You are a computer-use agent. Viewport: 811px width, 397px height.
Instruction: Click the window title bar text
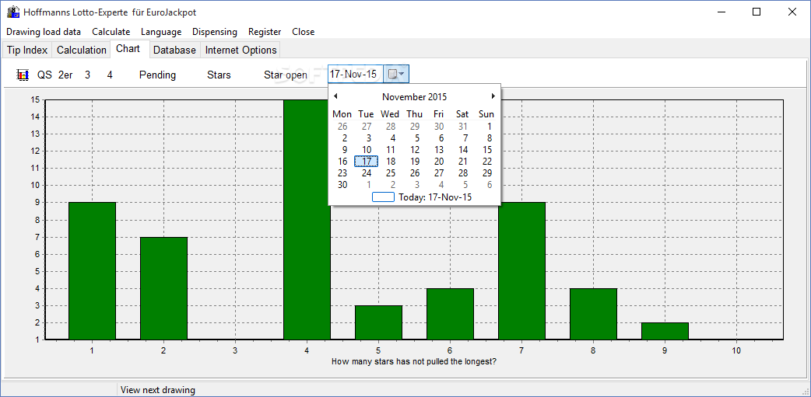(109, 12)
